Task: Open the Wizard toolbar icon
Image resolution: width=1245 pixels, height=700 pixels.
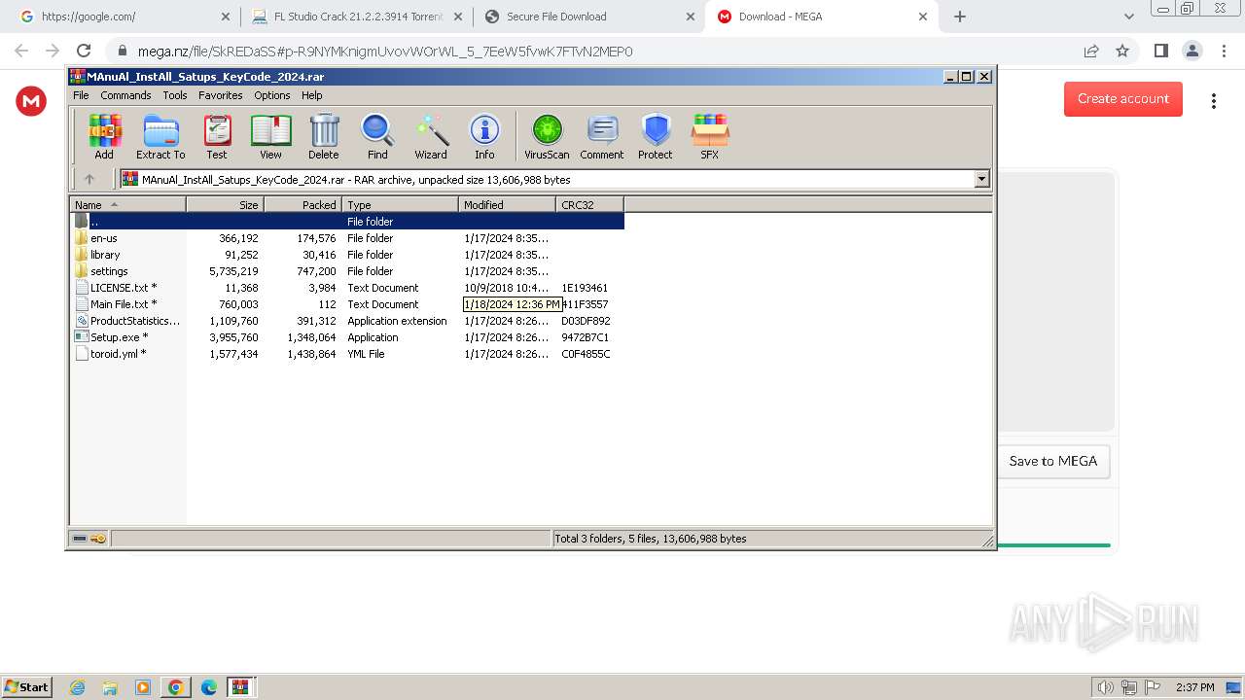Action: (x=431, y=136)
